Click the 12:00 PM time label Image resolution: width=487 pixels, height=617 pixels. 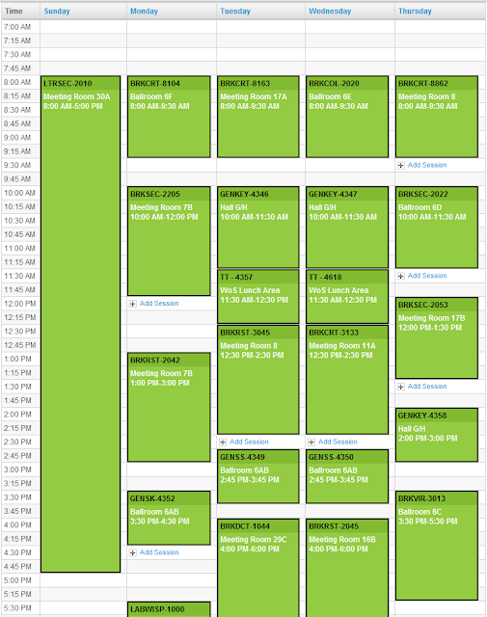pyautogui.click(x=19, y=304)
